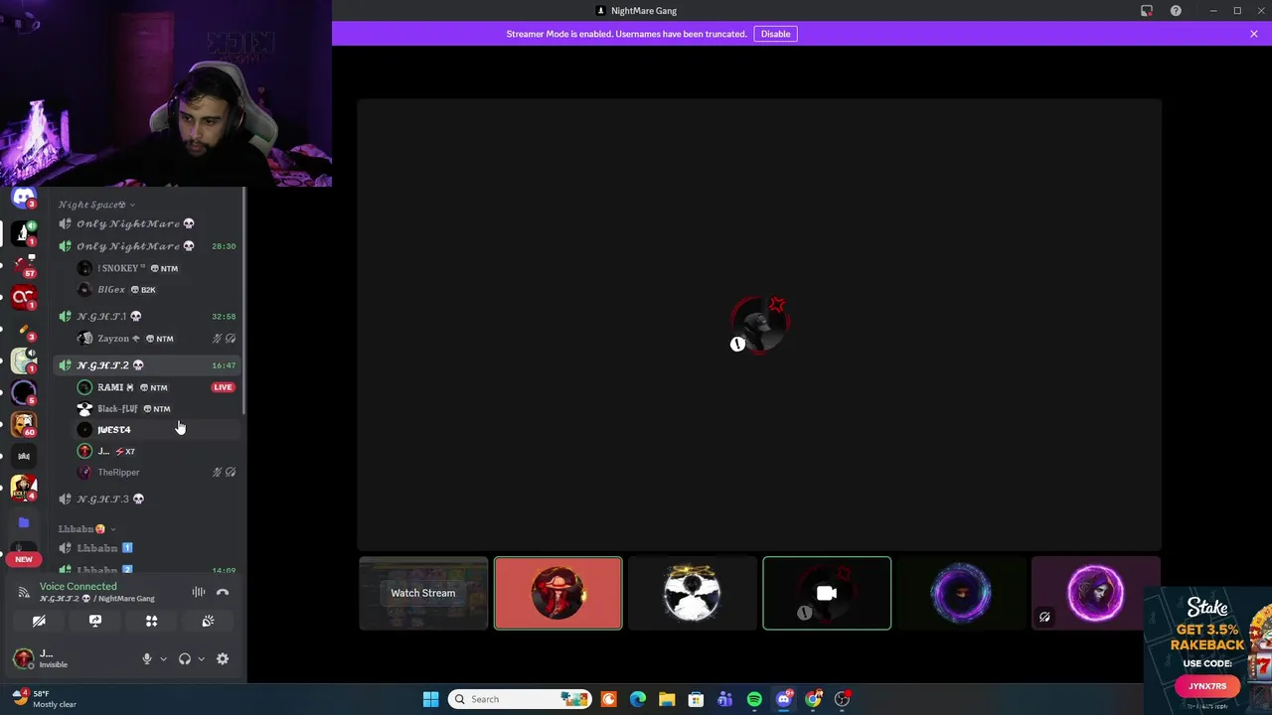Open Spotify from the taskbar
The height and width of the screenshot is (715, 1272).
point(754,699)
